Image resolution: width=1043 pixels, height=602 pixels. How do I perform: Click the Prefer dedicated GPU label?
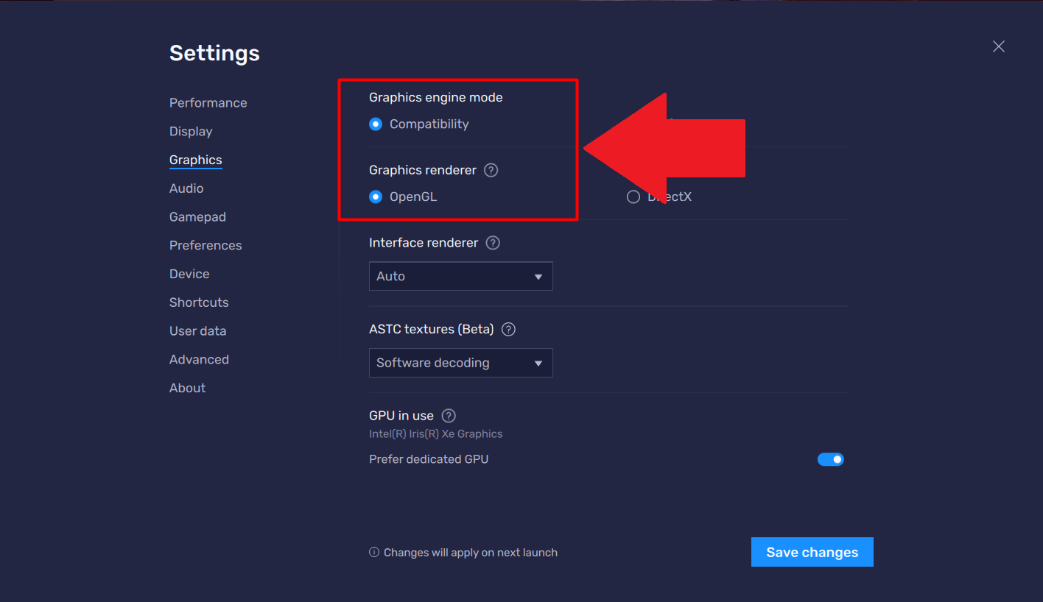point(429,459)
